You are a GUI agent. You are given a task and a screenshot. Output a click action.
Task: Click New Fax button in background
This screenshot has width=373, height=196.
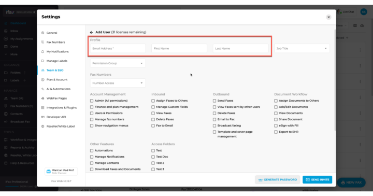[351, 183]
